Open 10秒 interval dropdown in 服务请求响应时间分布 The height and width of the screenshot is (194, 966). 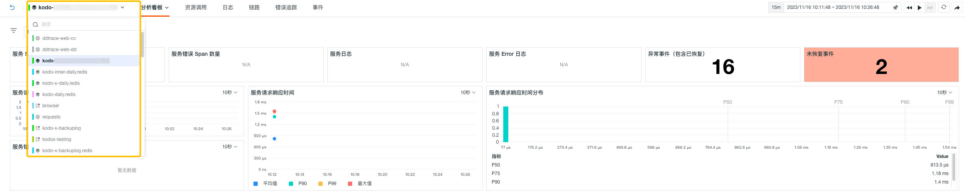click(945, 93)
